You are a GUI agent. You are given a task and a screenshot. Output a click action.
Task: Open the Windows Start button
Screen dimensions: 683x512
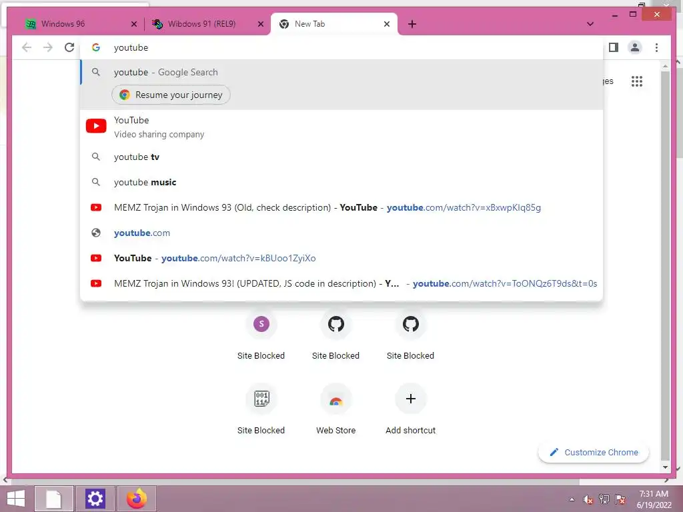click(16, 499)
